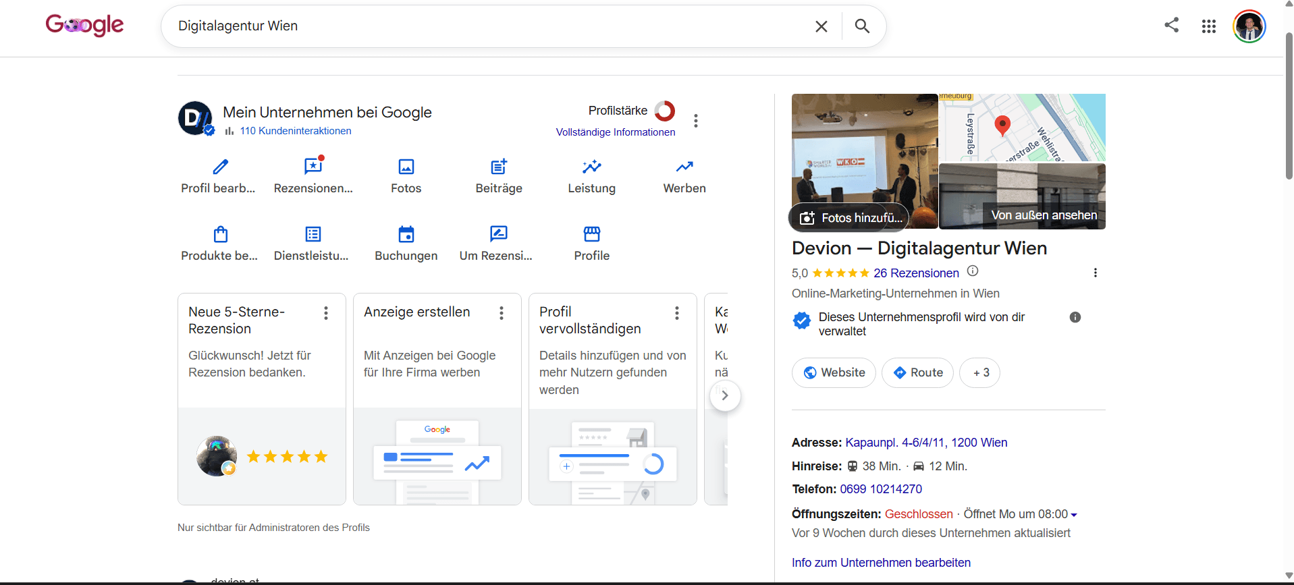Open Rezensionen icon with notification
Viewport: 1294px width, 585px height.
point(313,166)
